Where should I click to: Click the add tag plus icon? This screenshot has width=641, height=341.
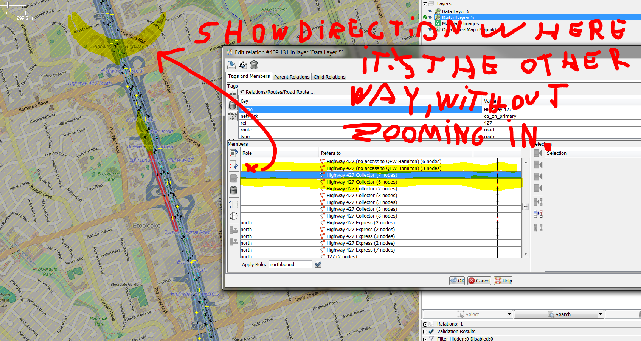pyautogui.click(x=233, y=94)
